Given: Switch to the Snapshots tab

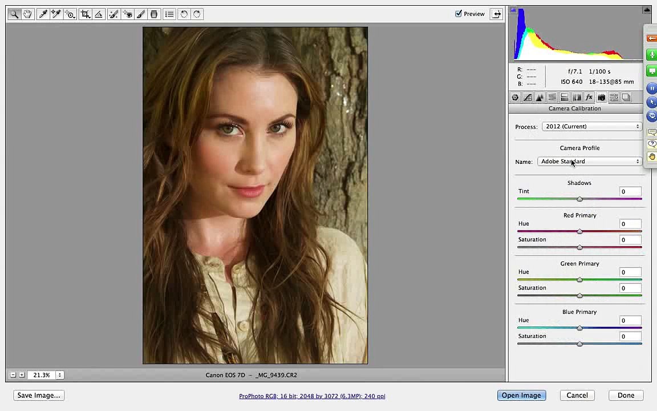Looking at the screenshot, I should point(626,97).
